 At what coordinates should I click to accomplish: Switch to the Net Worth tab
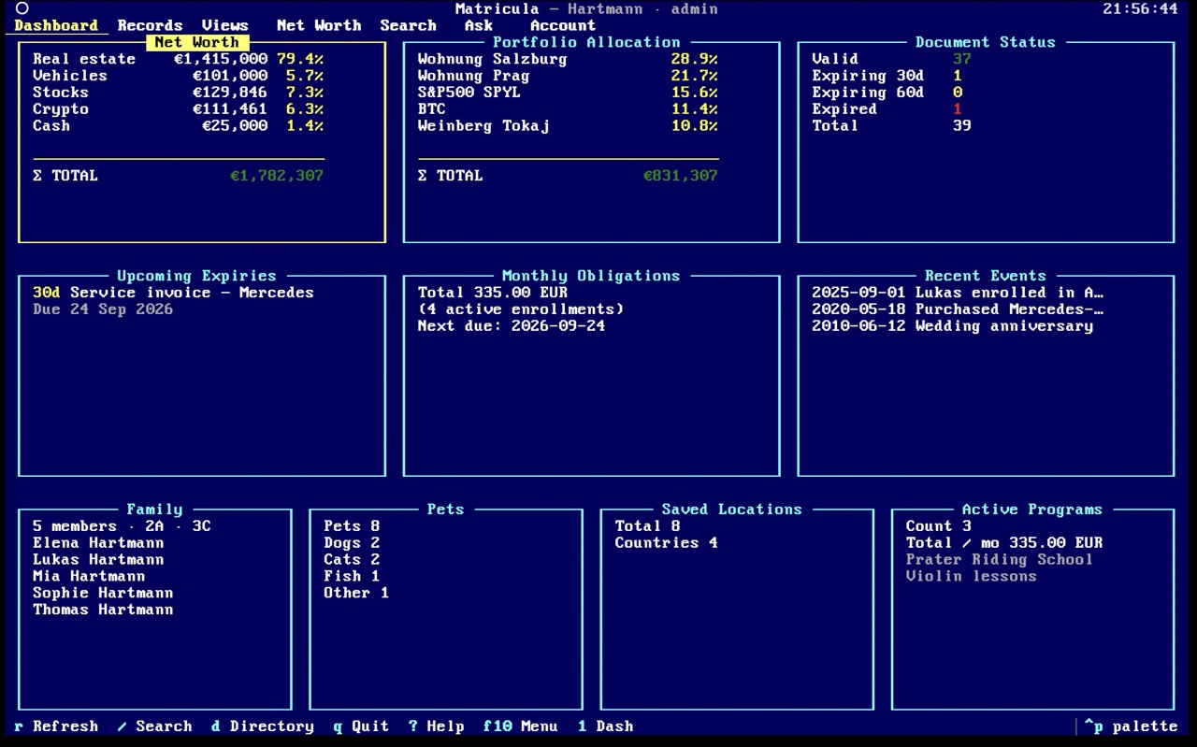(x=319, y=25)
